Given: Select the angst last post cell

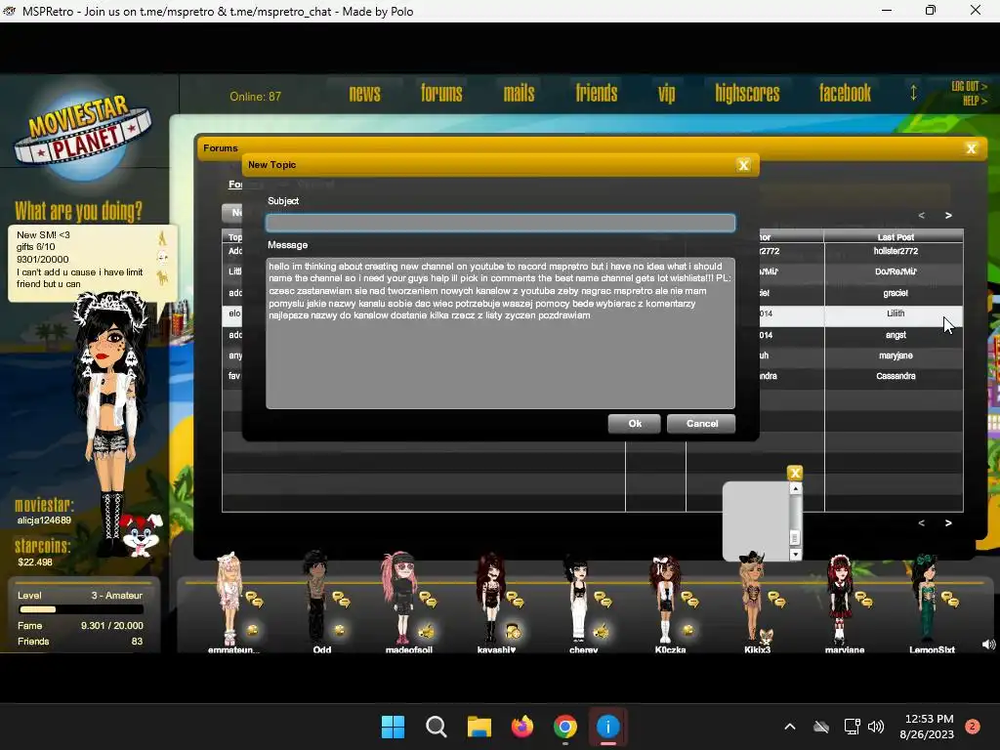Looking at the screenshot, I should (x=895, y=336).
